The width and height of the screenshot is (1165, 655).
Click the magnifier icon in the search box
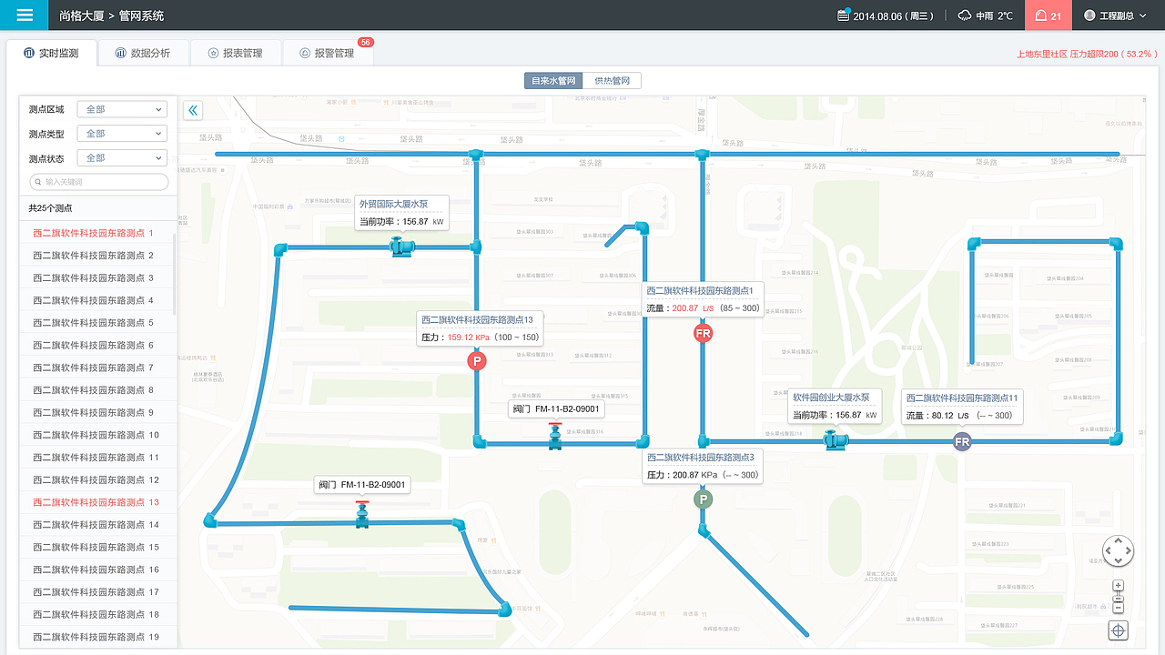click(x=38, y=182)
